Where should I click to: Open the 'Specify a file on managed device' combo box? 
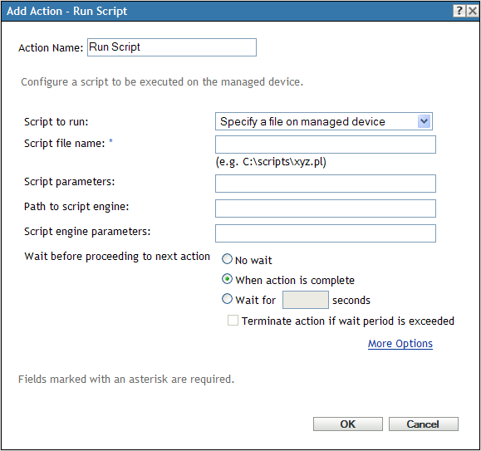324,121
